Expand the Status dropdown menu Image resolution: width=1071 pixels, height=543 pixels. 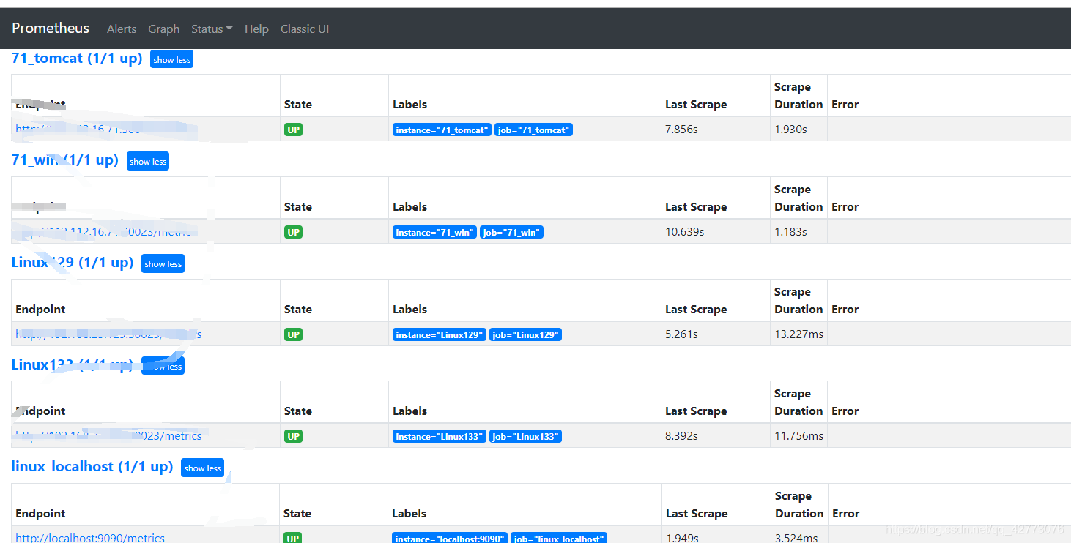point(212,29)
